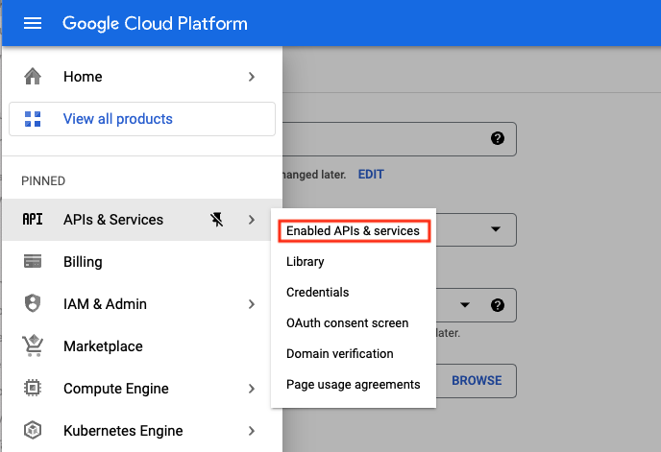Image resolution: width=661 pixels, height=452 pixels.
Task: Open the hamburger navigation menu
Action: 33,24
